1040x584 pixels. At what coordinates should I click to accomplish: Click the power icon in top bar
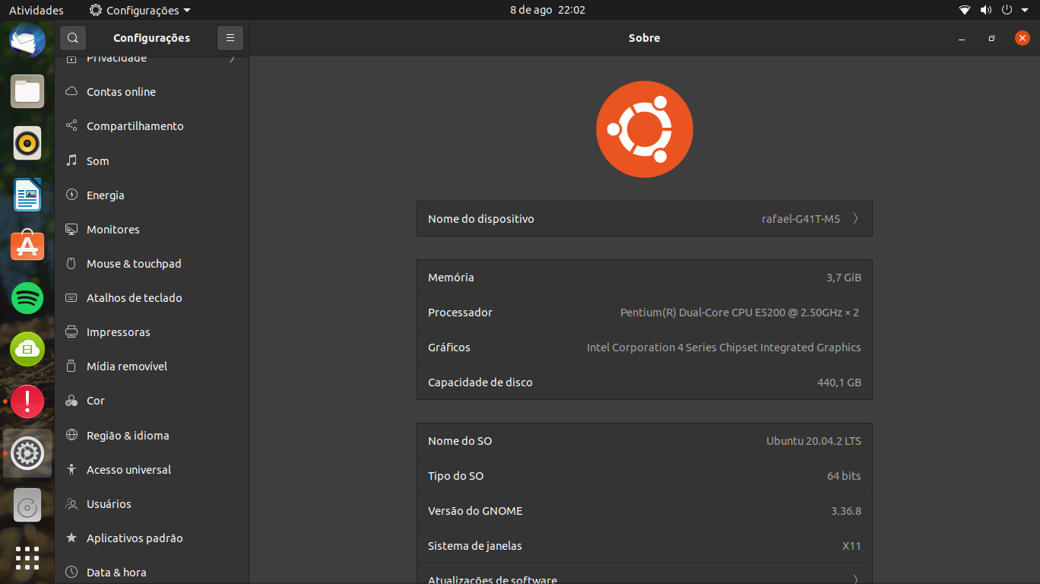tap(1007, 10)
